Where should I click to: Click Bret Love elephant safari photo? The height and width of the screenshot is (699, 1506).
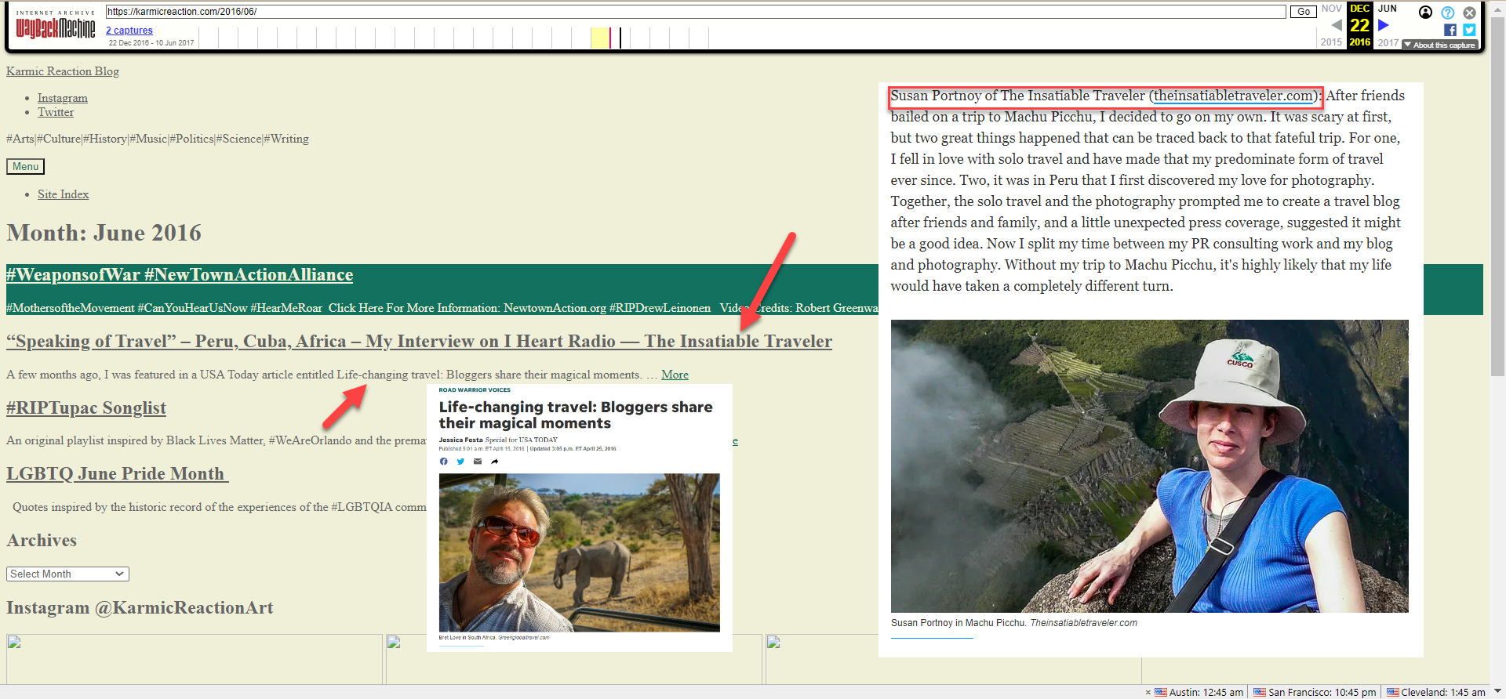579,552
